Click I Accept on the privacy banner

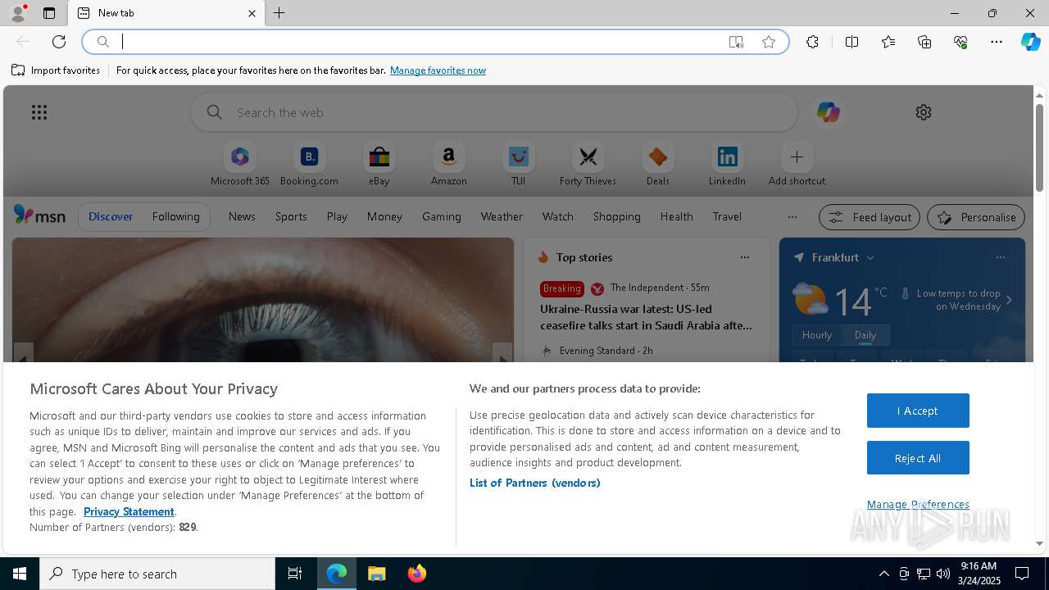point(918,411)
